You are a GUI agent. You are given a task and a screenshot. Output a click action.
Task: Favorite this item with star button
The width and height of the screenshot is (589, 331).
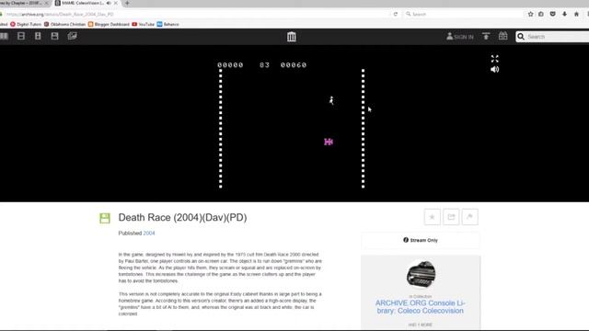click(433, 217)
